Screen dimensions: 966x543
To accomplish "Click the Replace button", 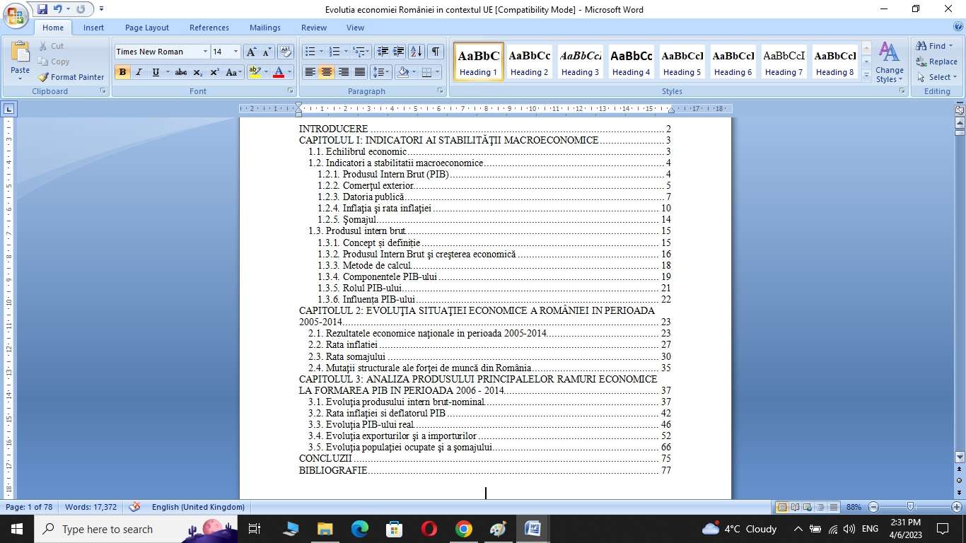I will point(936,62).
